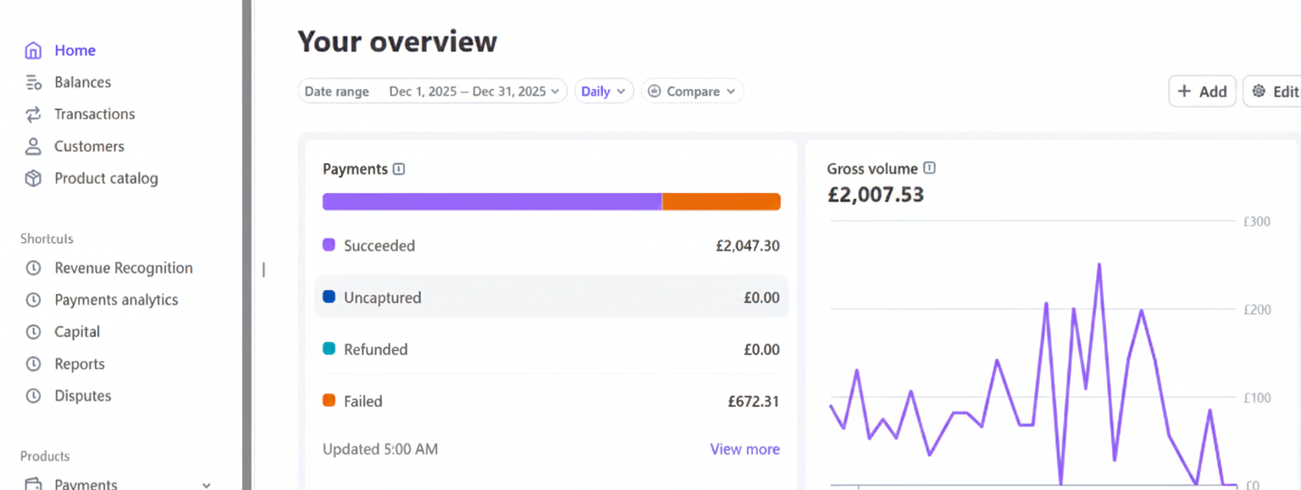
Task: Click the Edit button
Action: pyautogui.click(x=1273, y=91)
